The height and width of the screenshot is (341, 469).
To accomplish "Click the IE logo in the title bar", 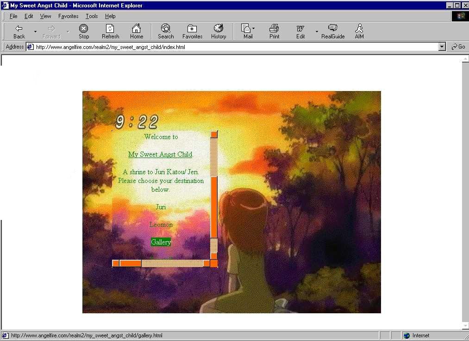I will tap(5, 6).
